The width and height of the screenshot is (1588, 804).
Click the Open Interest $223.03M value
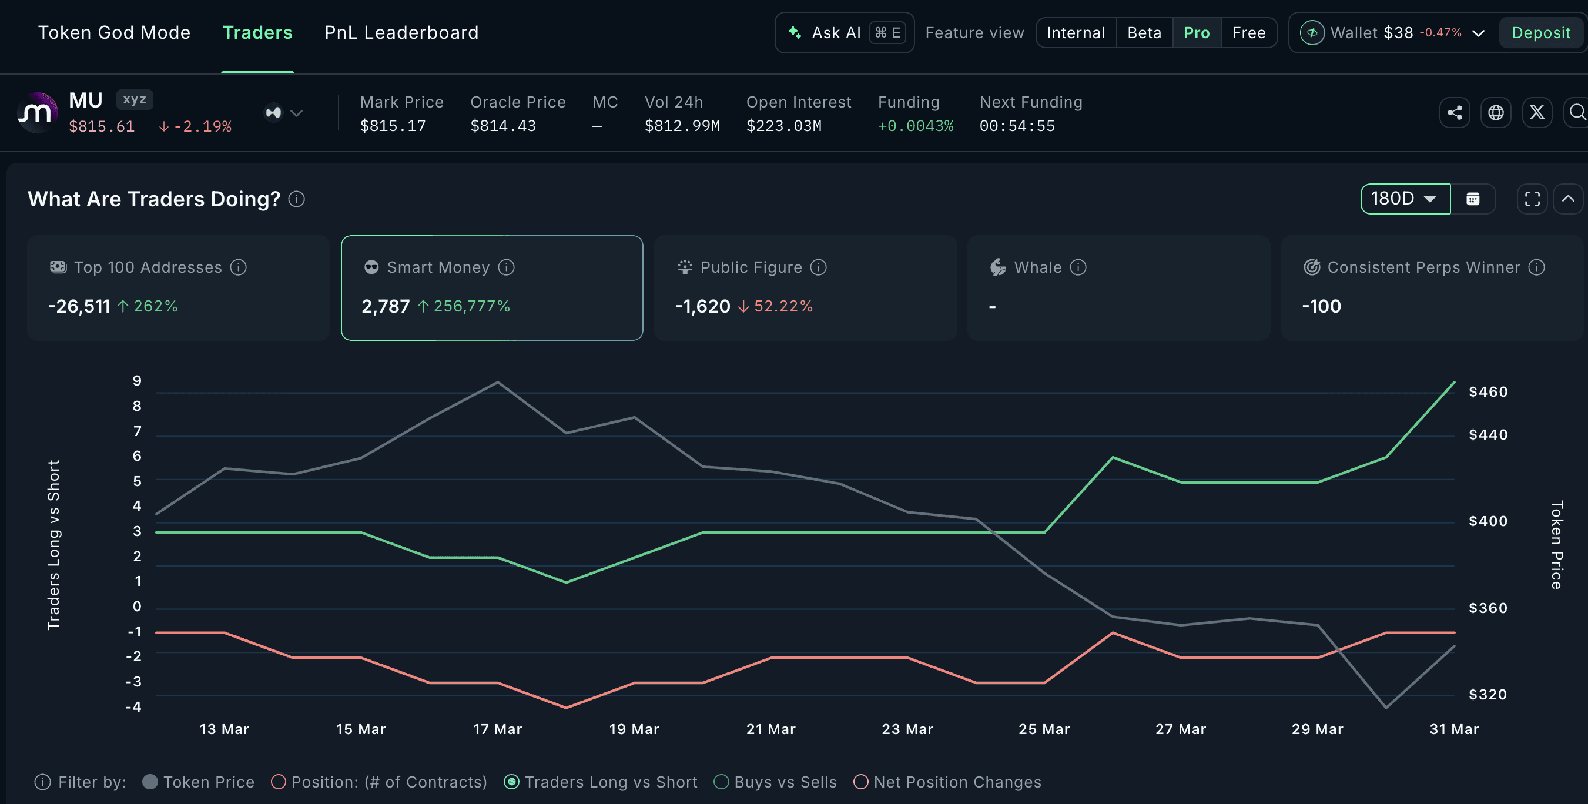(x=783, y=126)
